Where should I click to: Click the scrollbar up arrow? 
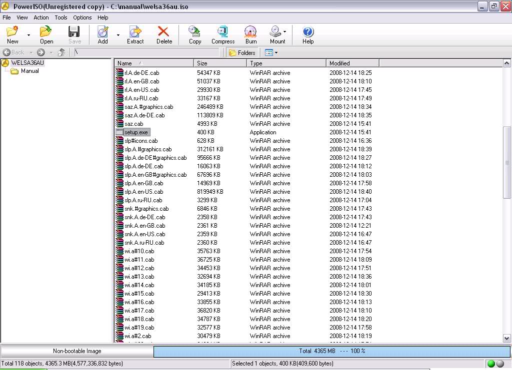point(506,63)
